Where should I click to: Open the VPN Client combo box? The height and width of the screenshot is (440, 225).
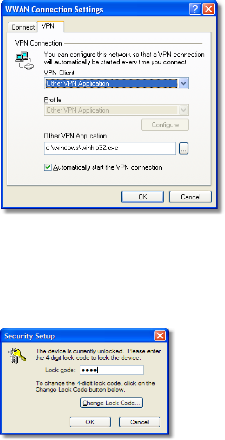coord(117,83)
